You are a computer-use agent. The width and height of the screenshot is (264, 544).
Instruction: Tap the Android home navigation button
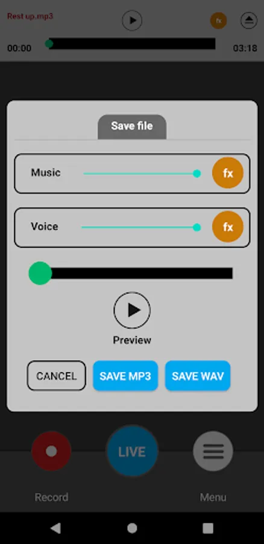click(132, 528)
